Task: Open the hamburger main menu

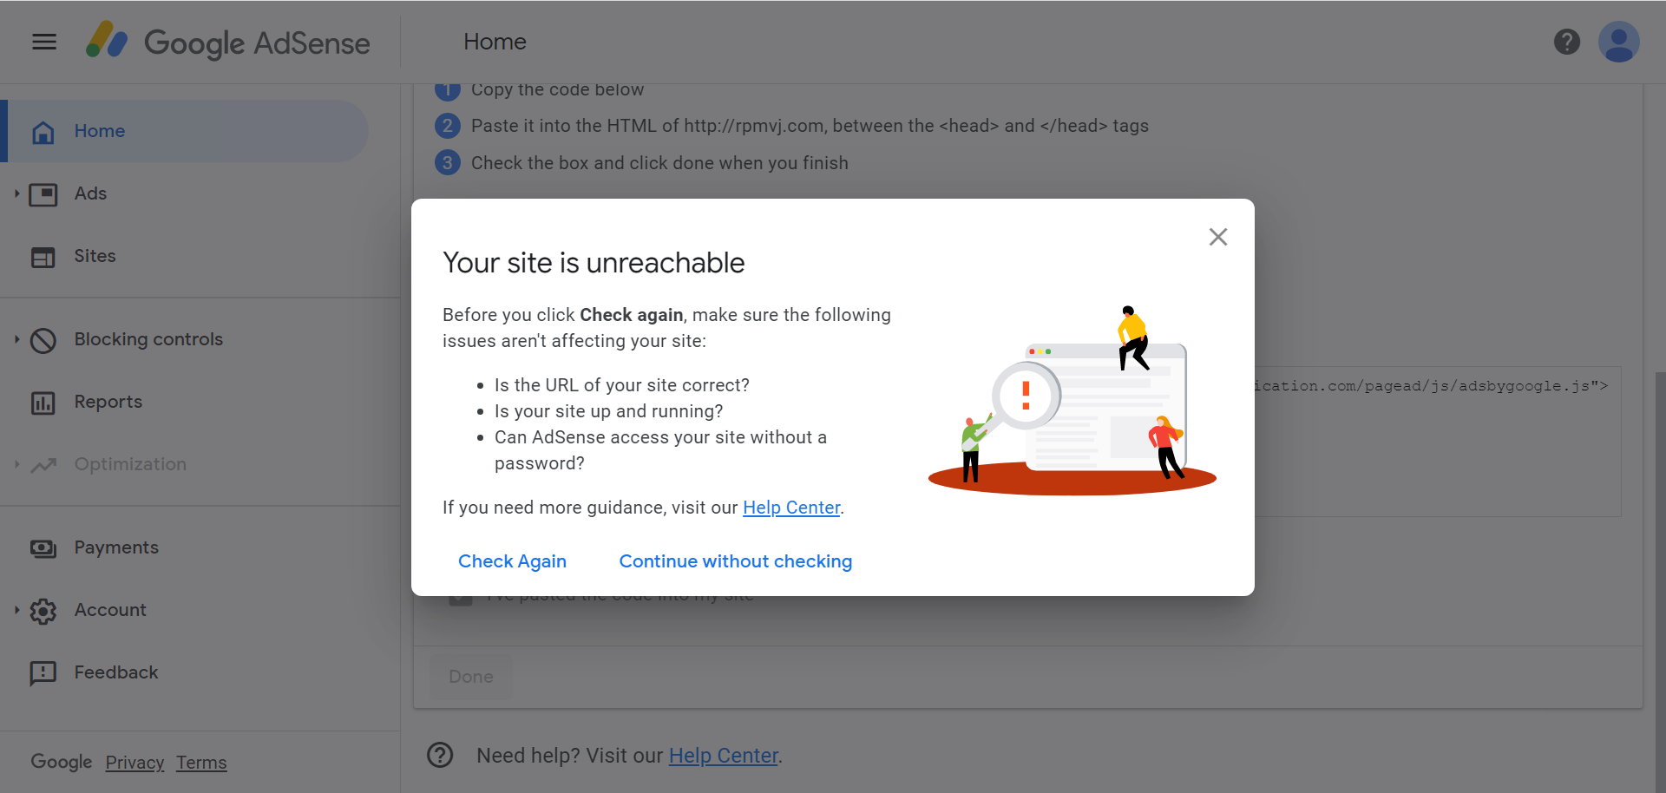Action: (x=44, y=42)
